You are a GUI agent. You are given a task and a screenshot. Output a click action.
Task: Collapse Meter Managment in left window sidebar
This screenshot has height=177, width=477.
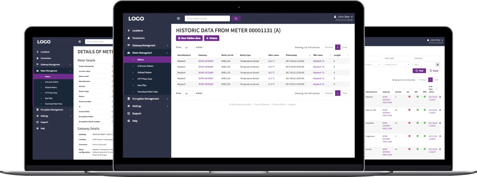(x=70, y=71)
